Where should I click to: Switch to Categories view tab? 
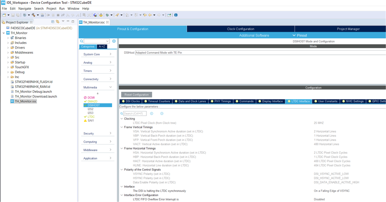point(88,46)
